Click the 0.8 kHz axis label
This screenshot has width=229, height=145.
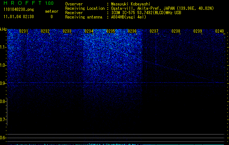[x=3, y=101]
